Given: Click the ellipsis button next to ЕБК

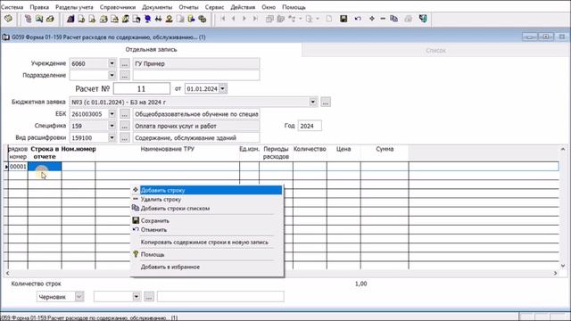Looking at the screenshot, I should (125, 114).
